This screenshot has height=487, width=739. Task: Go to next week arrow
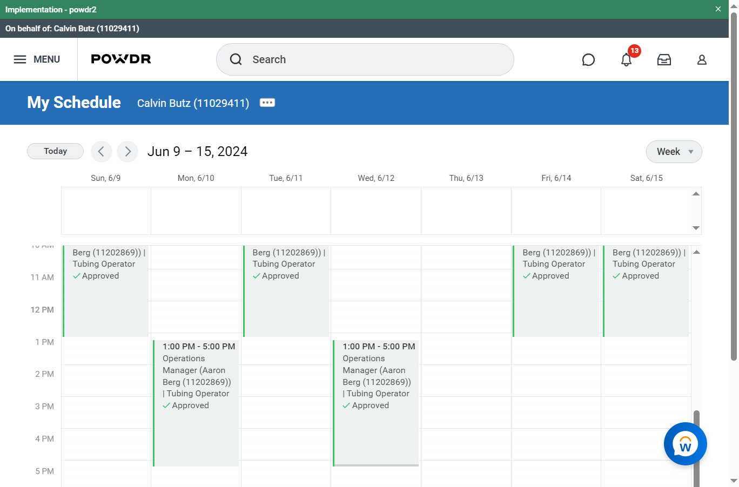tap(127, 152)
